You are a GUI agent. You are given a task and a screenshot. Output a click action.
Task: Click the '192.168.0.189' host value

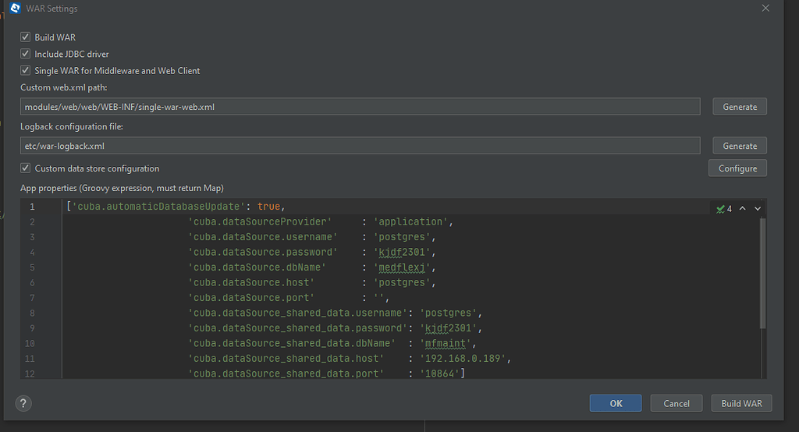coord(463,359)
